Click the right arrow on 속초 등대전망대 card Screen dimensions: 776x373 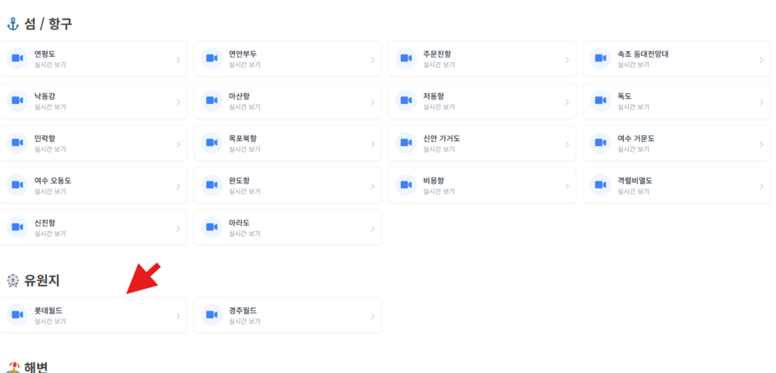(x=761, y=59)
